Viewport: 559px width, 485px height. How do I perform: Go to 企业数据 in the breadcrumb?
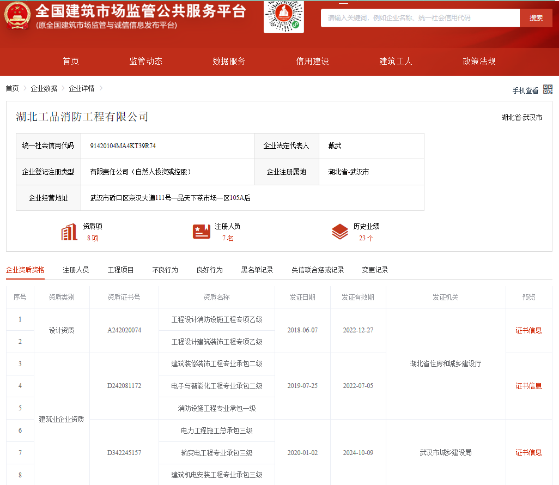point(44,88)
